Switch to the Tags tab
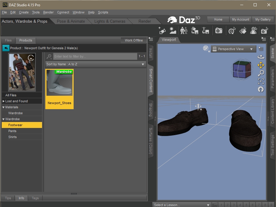The height and width of the screenshot is (207, 276). point(35,198)
